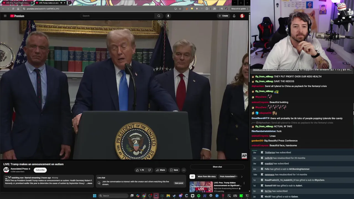Open more actions three-dot menu under video
The height and width of the screenshot is (199, 354).
point(184,170)
